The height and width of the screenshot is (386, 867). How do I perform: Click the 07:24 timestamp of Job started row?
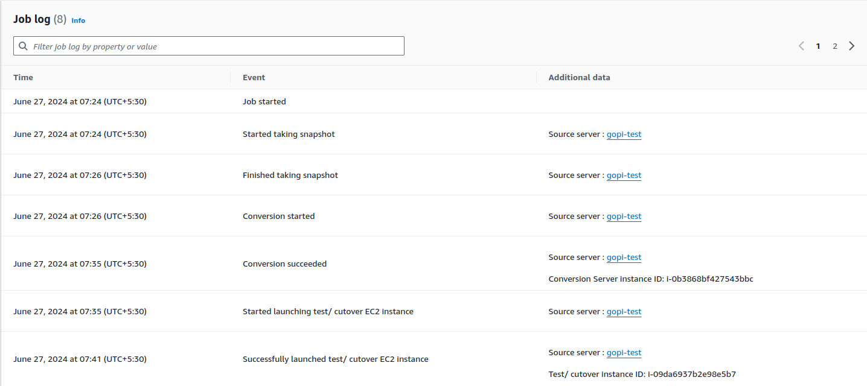80,102
